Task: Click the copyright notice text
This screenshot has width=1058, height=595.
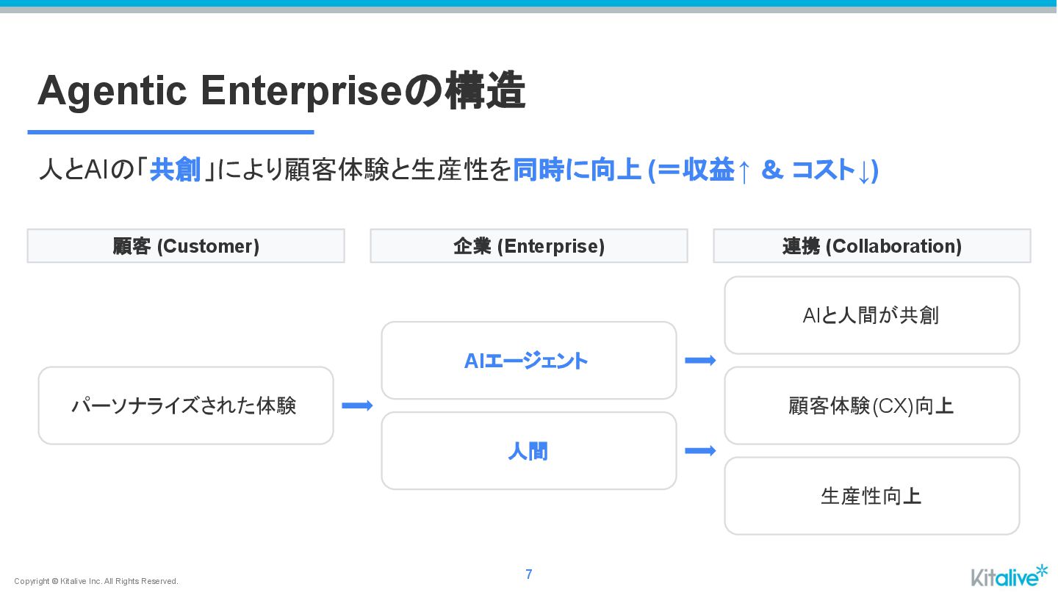Action: click(96, 581)
